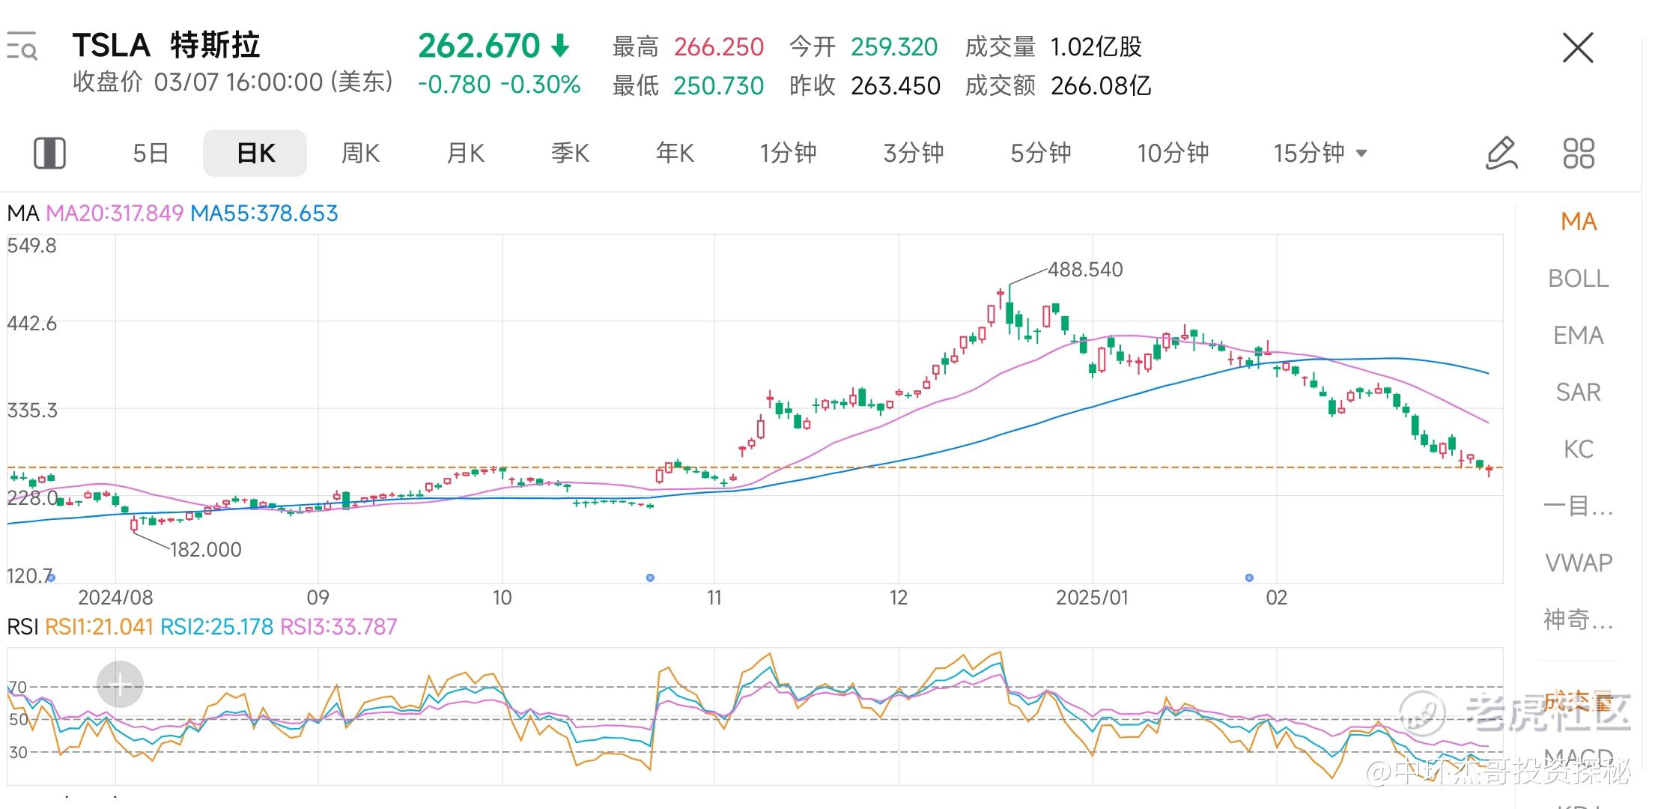Click the RSI3:33.787 legend value
Screen dimensions: 1664x809
(338, 626)
